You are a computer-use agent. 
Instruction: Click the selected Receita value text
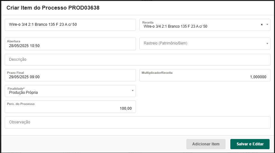[175, 26]
